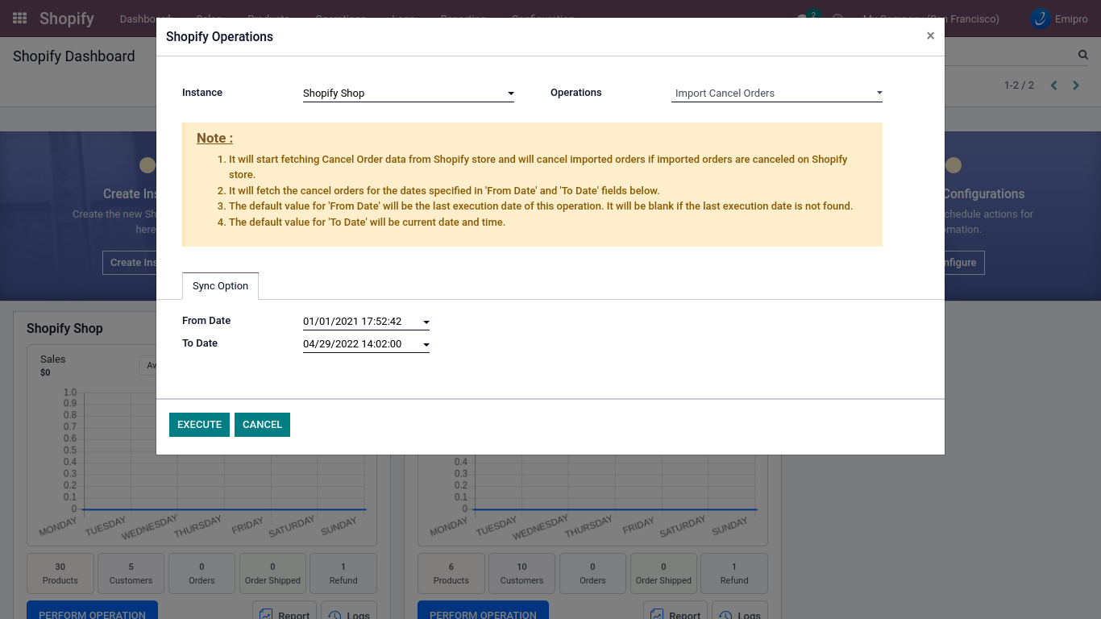
Task: Open the apps grid menu icon
Action: [20, 19]
